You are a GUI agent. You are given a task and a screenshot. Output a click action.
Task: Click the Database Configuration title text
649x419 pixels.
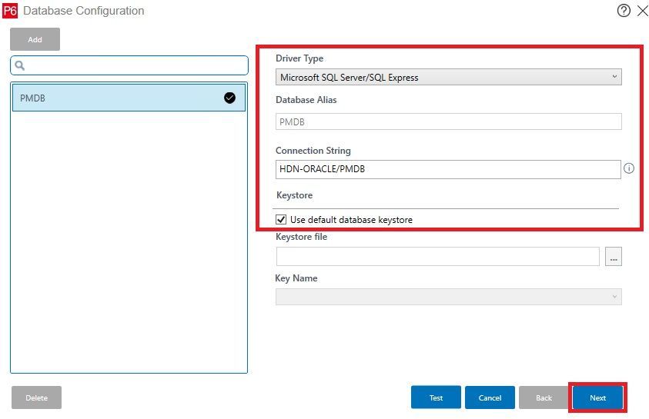84,11
